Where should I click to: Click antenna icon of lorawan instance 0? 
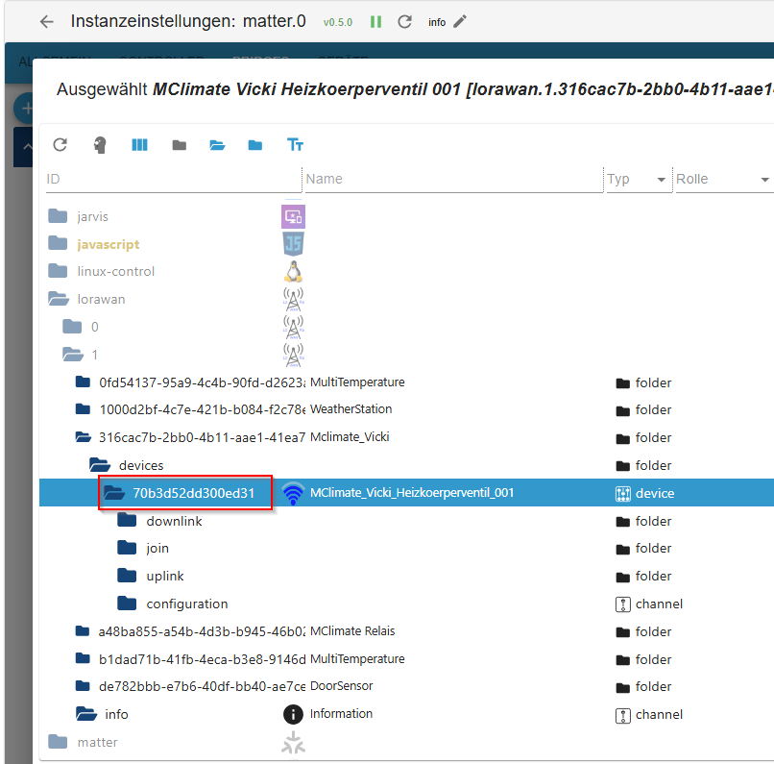point(293,327)
